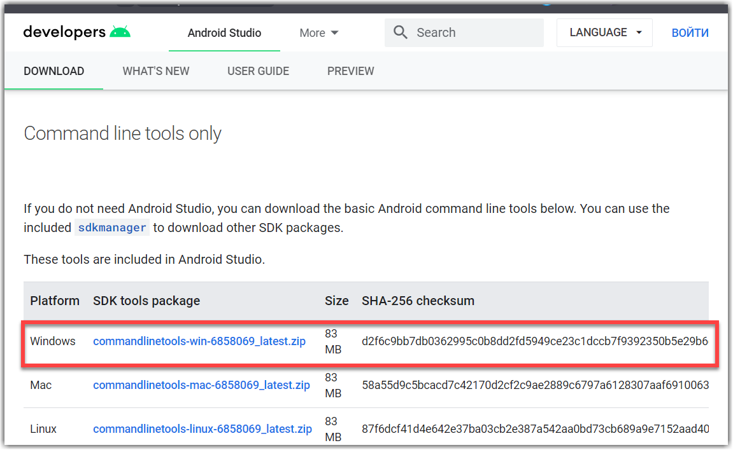Download commandlinetools-win-6858069_latest.zip
This screenshot has height=450, width=733.
(x=199, y=341)
